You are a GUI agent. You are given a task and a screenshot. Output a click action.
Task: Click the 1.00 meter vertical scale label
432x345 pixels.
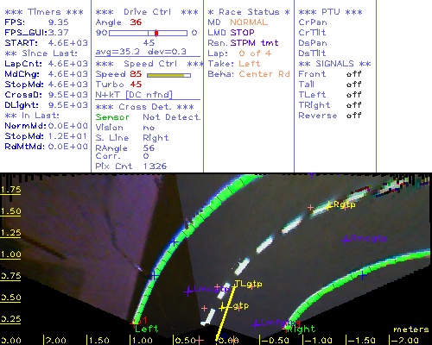point(10,254)
